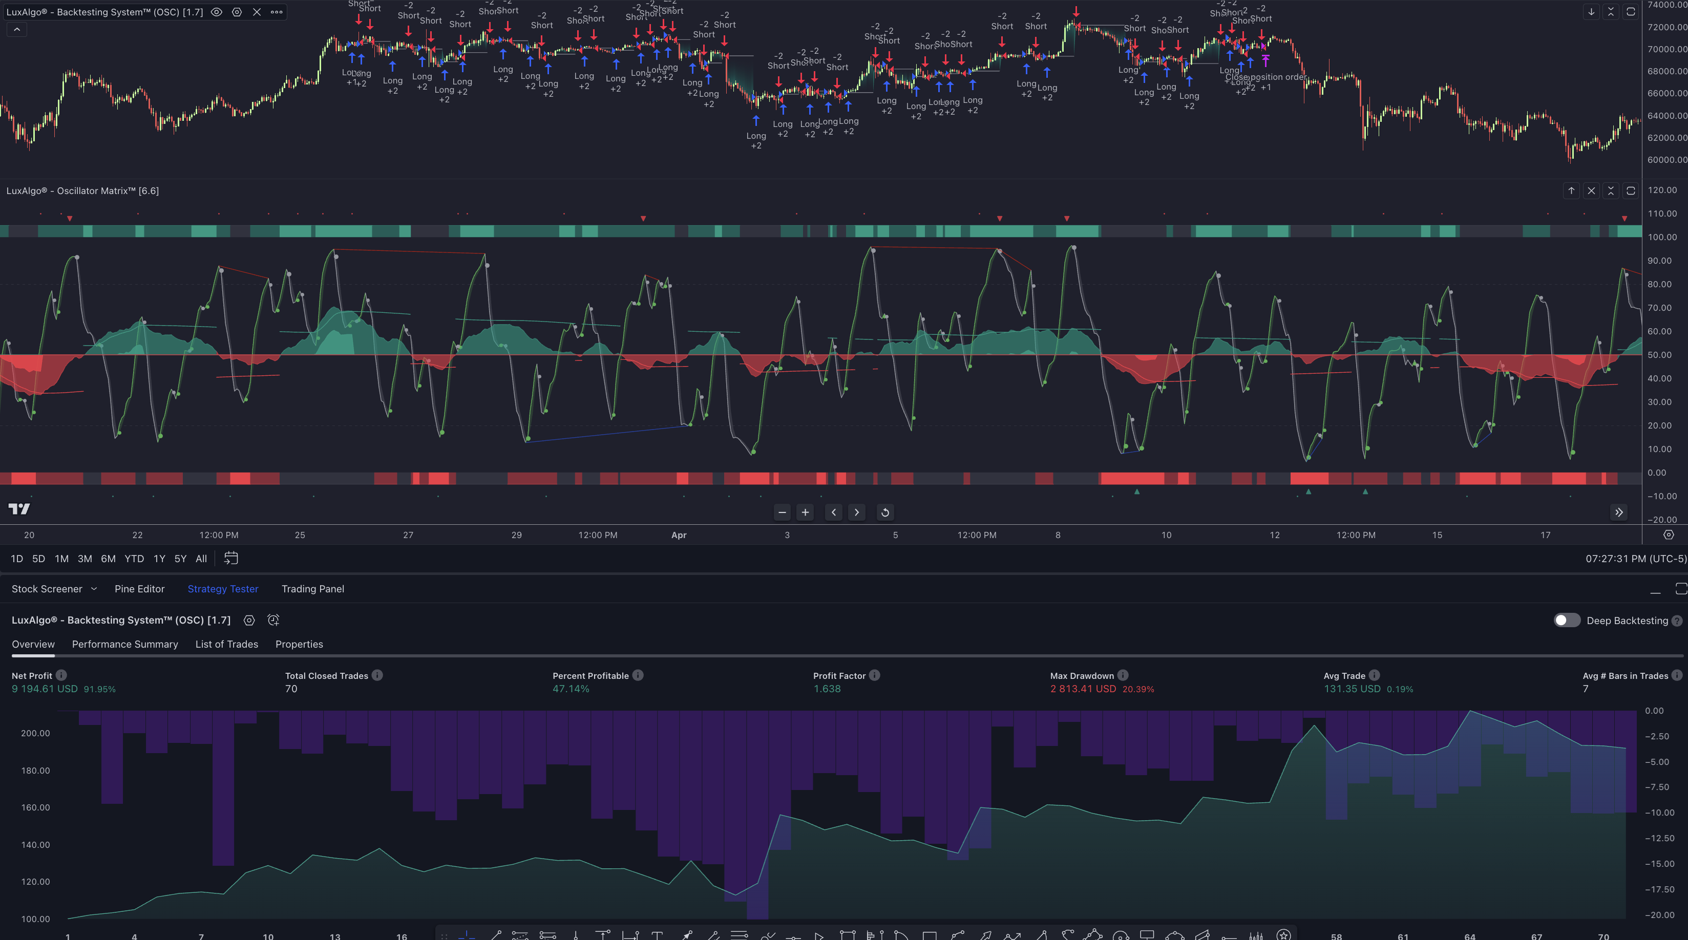
Task: Select the Percent Profitable value 47.14%
Action: point(571,689)
